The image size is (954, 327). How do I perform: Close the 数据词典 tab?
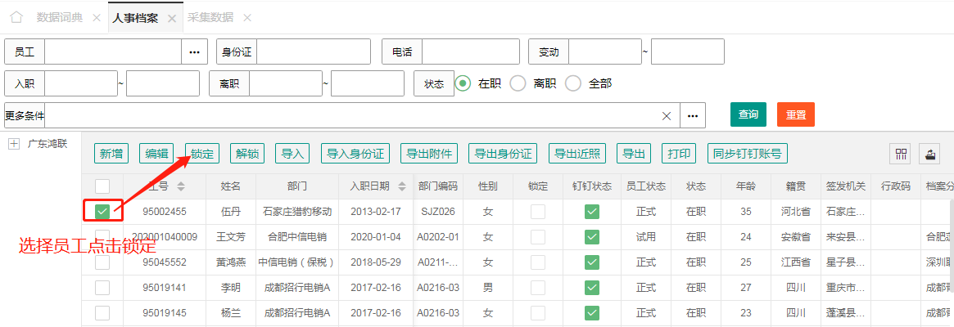[97, 17]
